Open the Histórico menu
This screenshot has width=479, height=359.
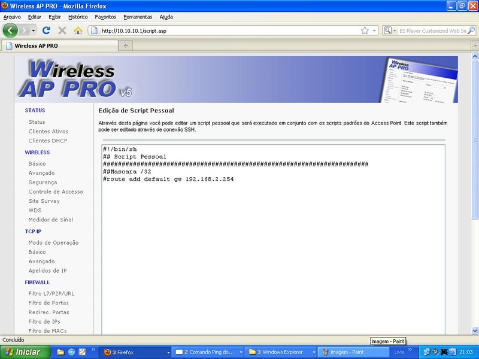coord(78,17)
